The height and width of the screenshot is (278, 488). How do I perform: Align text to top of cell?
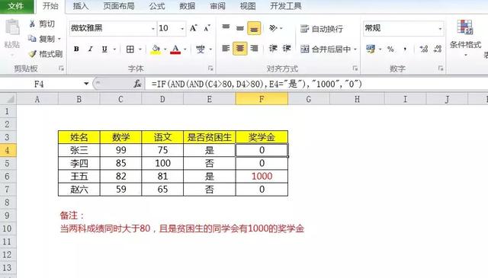point(226,28)
